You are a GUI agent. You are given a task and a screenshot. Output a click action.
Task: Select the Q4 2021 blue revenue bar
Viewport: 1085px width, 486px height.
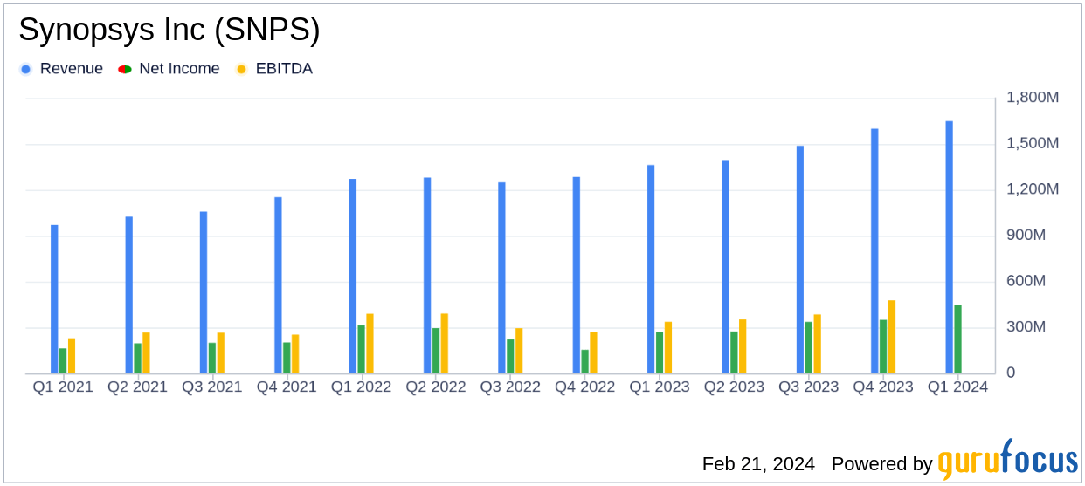(278, 285)
